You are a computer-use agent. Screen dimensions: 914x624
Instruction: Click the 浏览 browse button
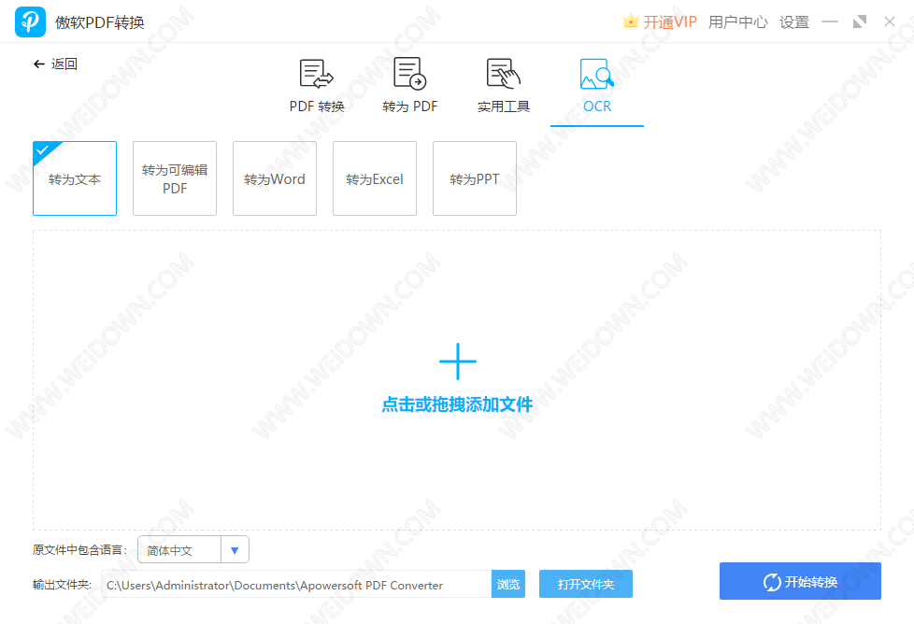tap(508, 585)
